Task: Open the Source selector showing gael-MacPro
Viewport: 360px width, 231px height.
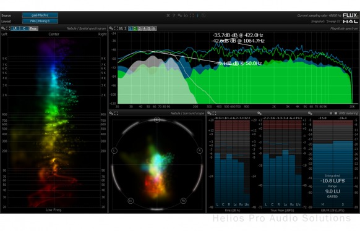Action: tap(40, 15)
